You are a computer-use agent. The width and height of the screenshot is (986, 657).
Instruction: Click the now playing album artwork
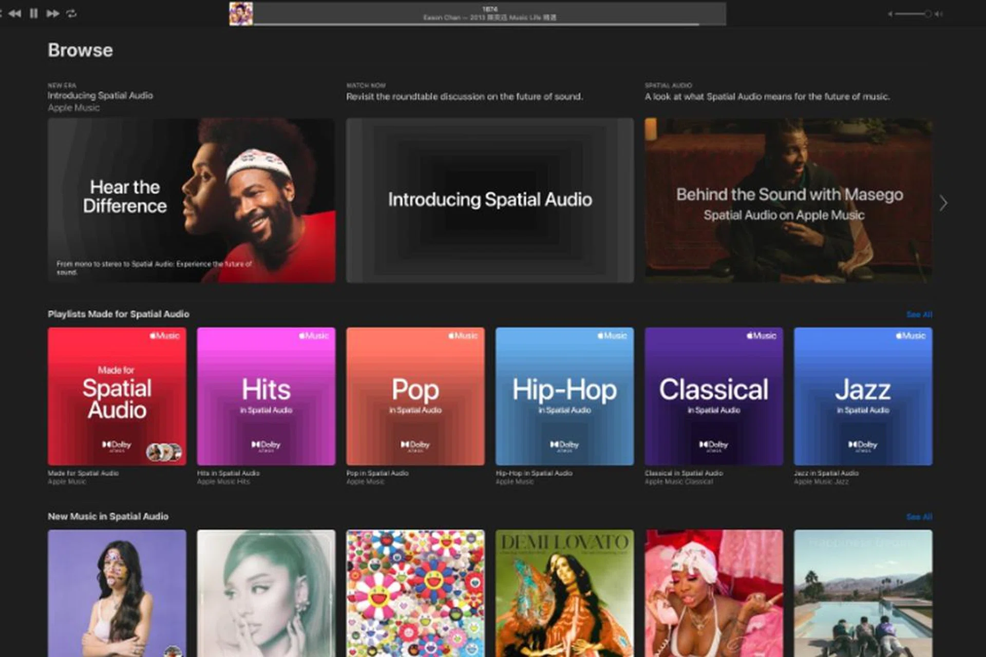241,14
